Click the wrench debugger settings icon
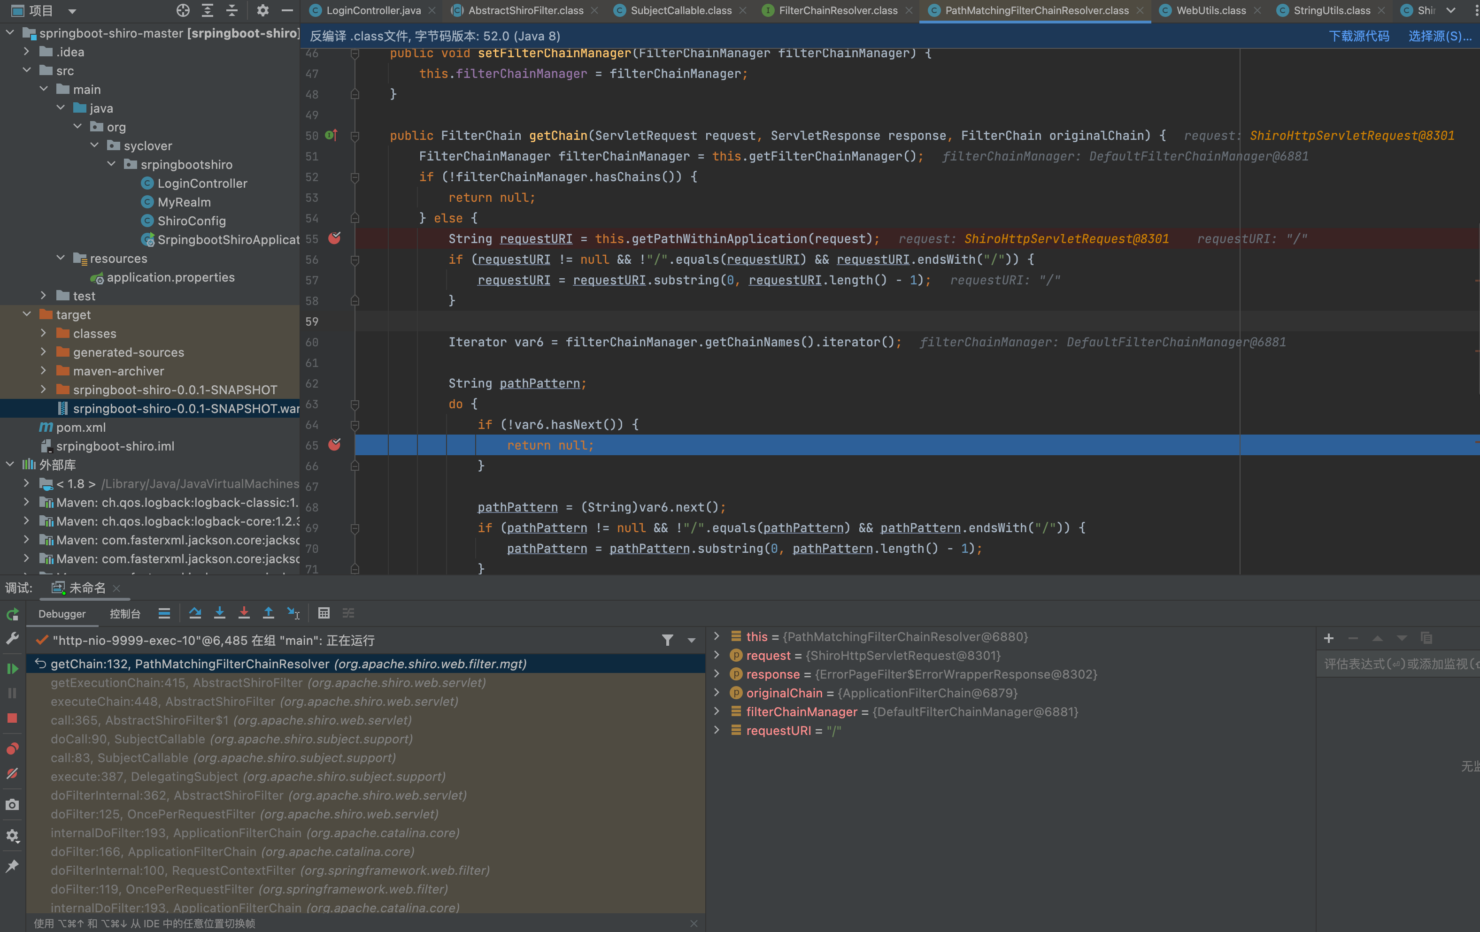The image size is (1480, 932). tap(12, 638)
